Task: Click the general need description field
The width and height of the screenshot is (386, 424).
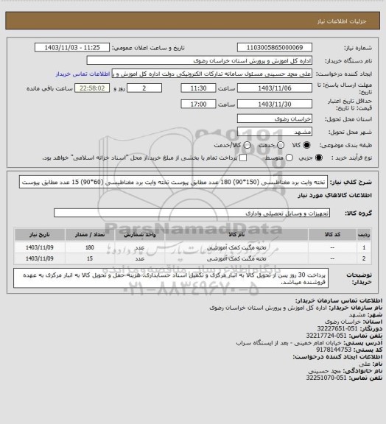Action: coord(173,182)
